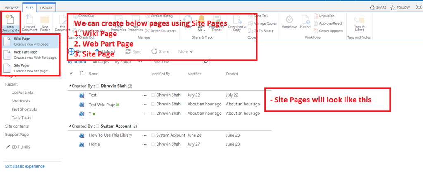Open Daily Tasks in the sidebar
The image size is (423, 177).
point(21,118)
